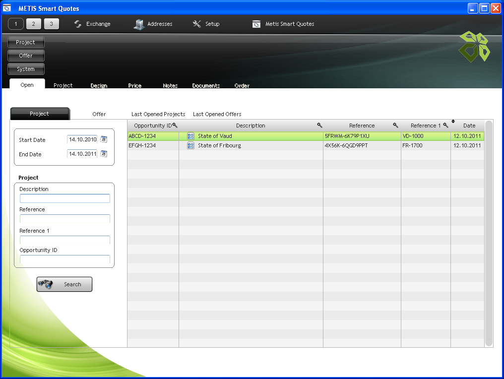Open Last Opened Offers tab
504x379 pixels.
[x=217, y=114]
